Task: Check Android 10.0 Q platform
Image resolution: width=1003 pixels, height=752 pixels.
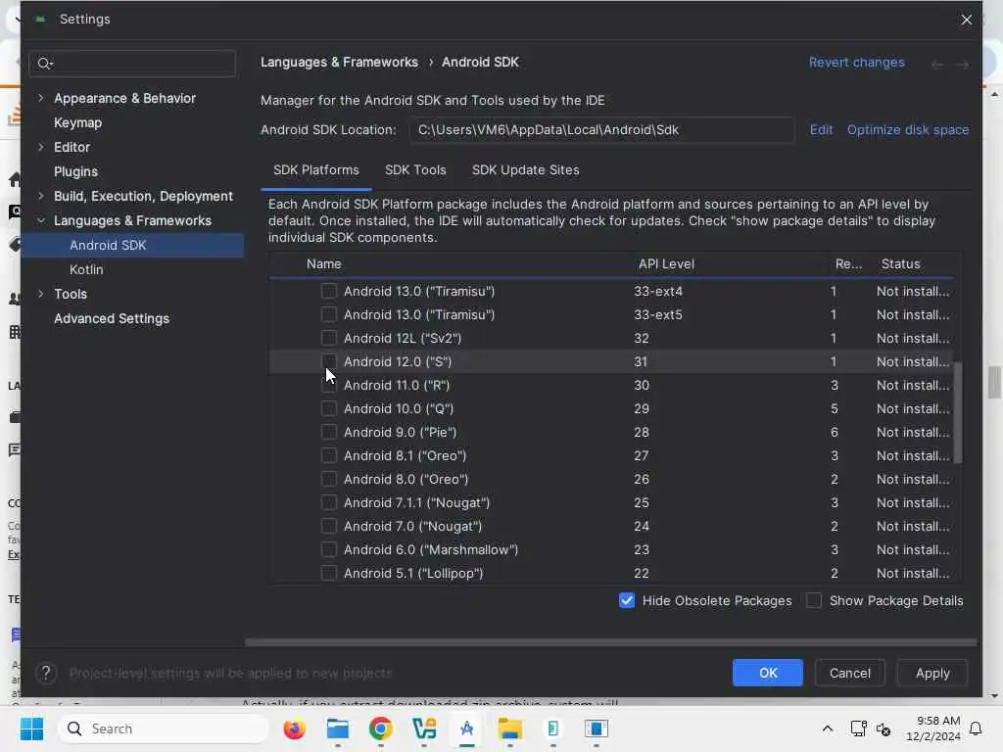Action: tap(329, 408)
